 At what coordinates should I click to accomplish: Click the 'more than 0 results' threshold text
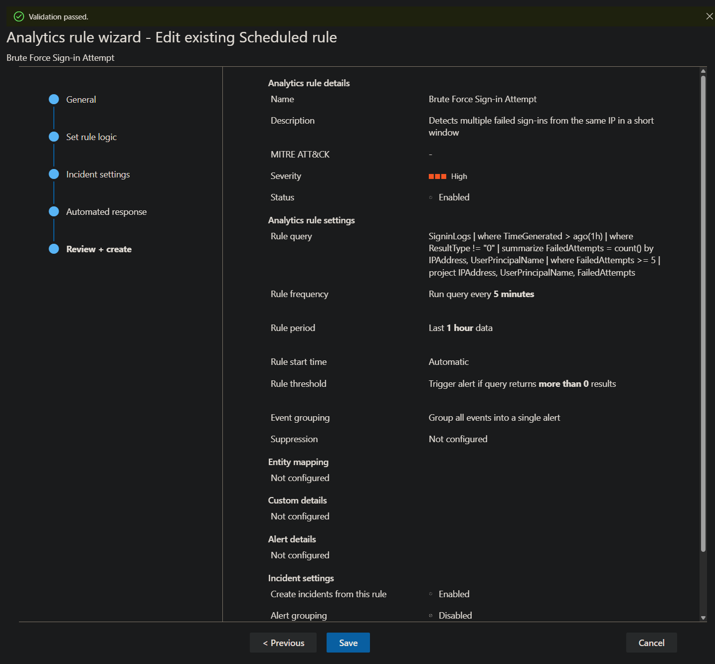pyautogui.click(x=577, y=383)
